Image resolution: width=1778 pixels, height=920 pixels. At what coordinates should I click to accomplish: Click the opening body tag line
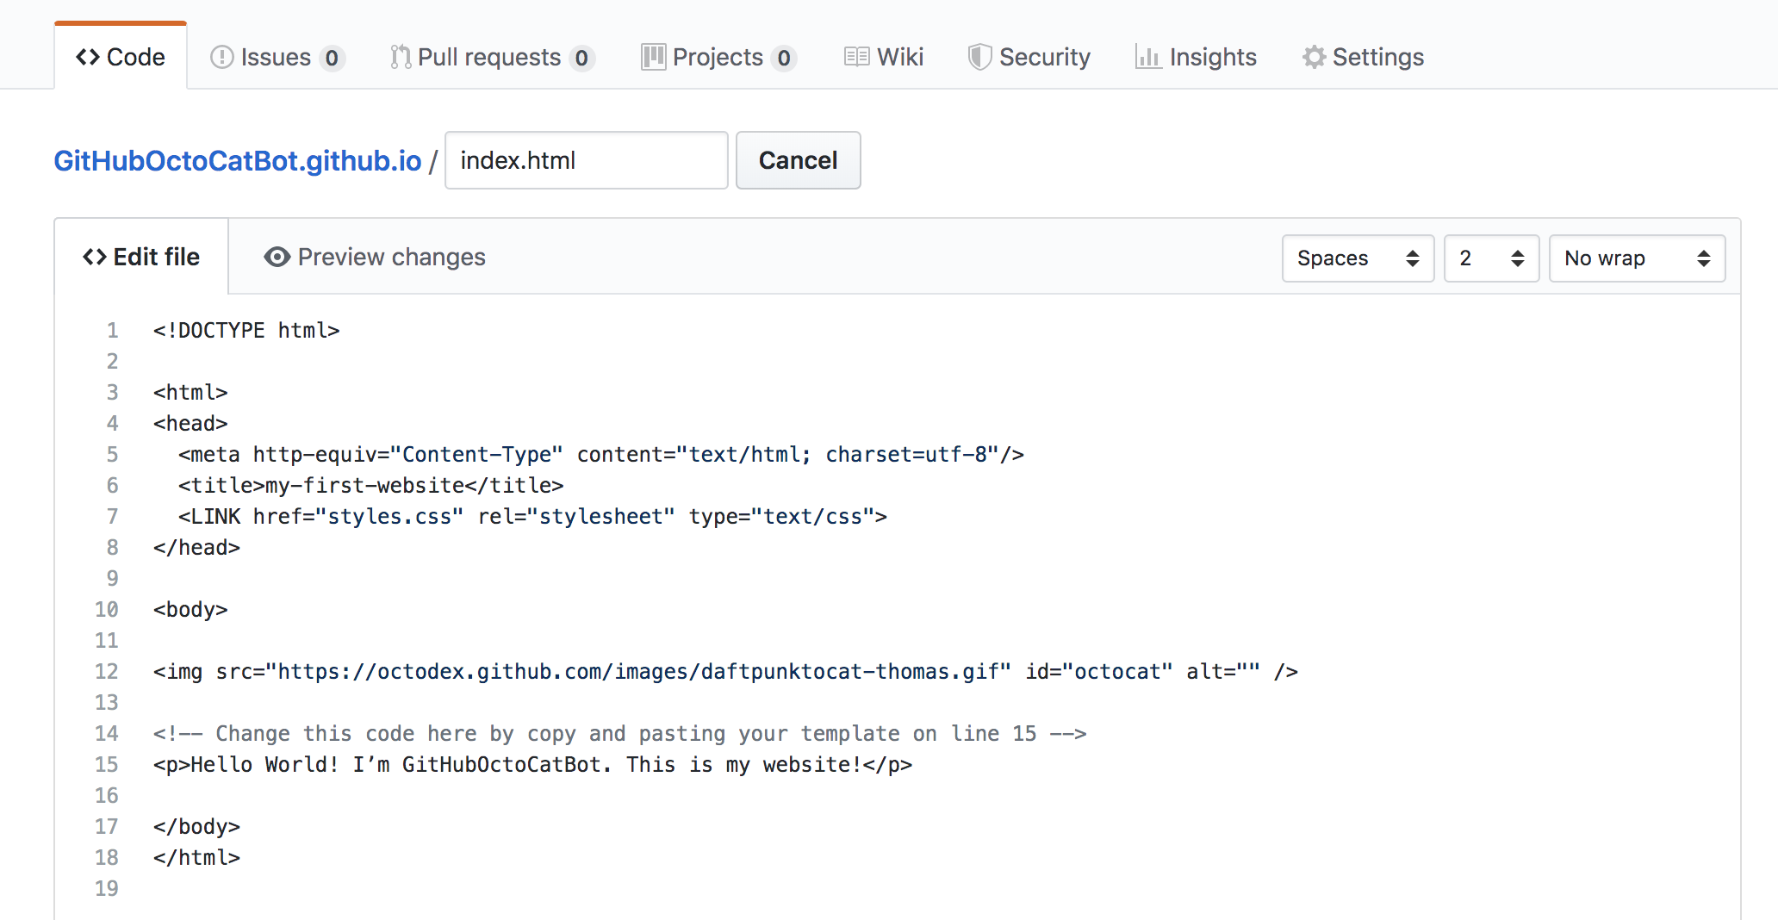click(190, 610)
